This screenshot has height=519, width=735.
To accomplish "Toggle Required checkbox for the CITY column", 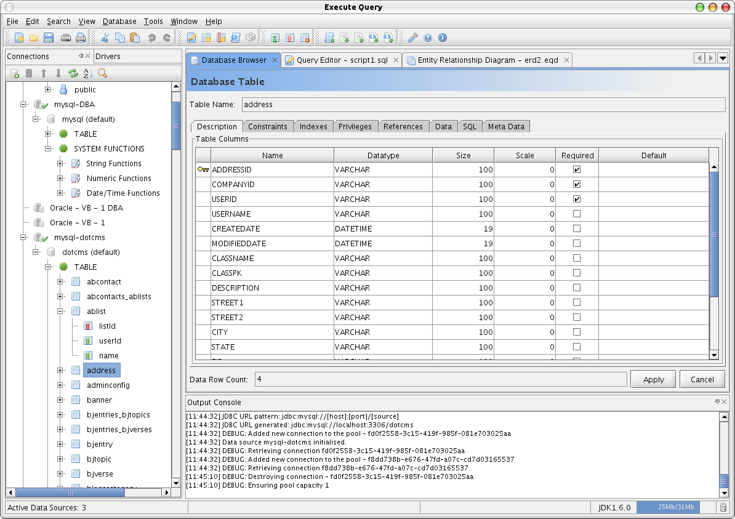I will coord(577,332).
